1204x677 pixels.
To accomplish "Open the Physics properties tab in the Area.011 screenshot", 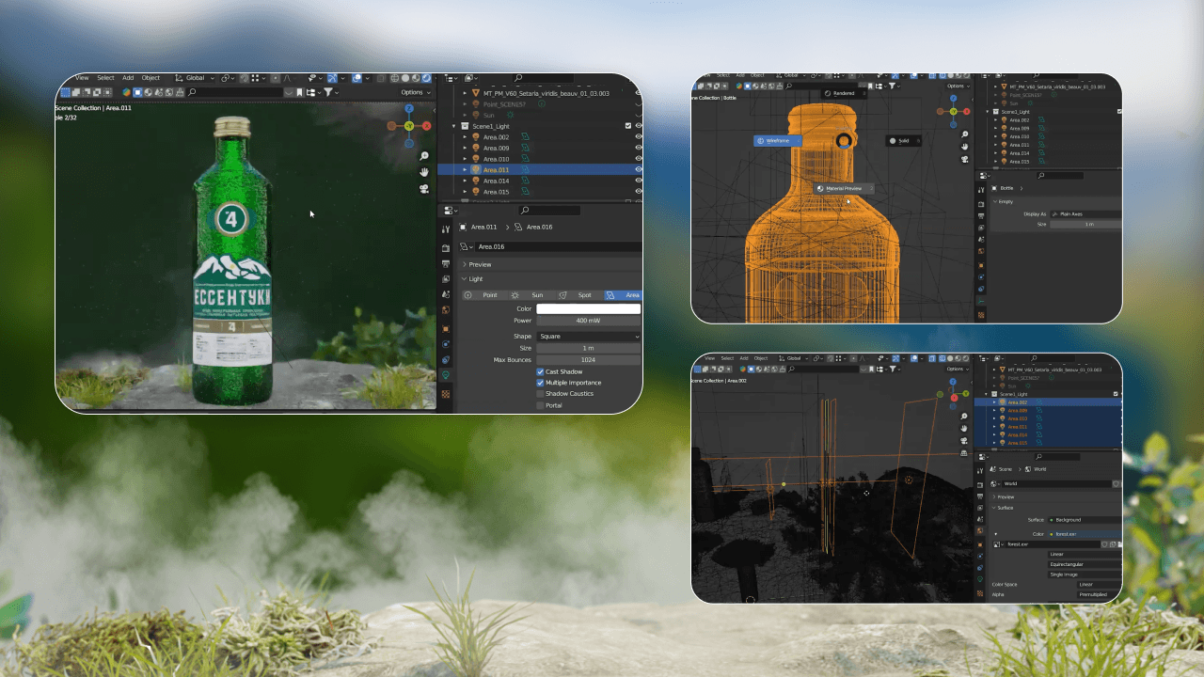I will tap(446, 344).
